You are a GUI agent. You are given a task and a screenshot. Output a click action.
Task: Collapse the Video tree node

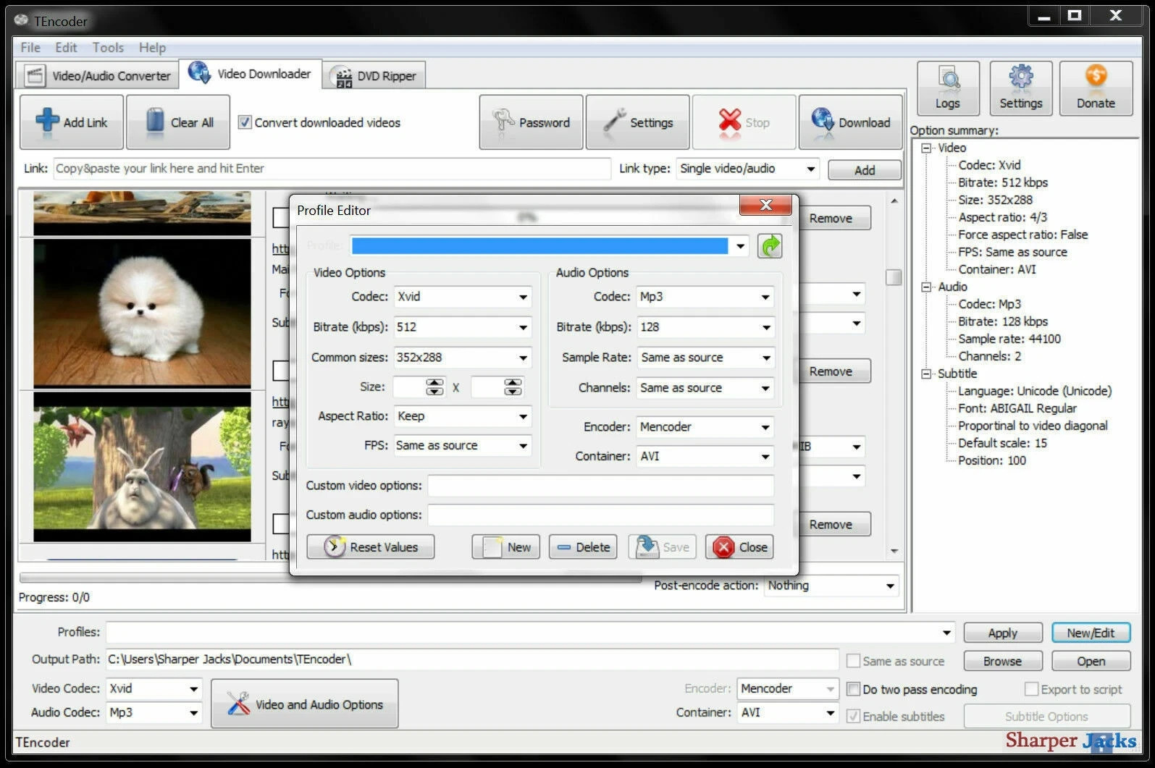926,148
